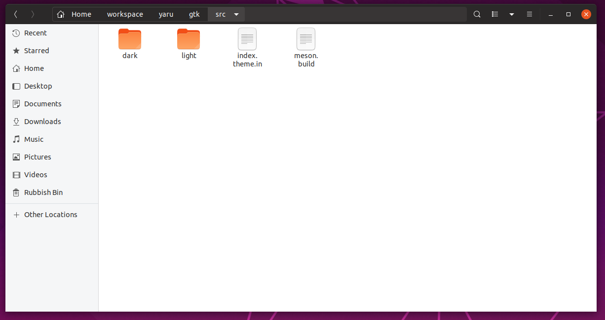Open Pictures label in sidebar
Viewport: 605px width, 320px height.
(38, 157)
